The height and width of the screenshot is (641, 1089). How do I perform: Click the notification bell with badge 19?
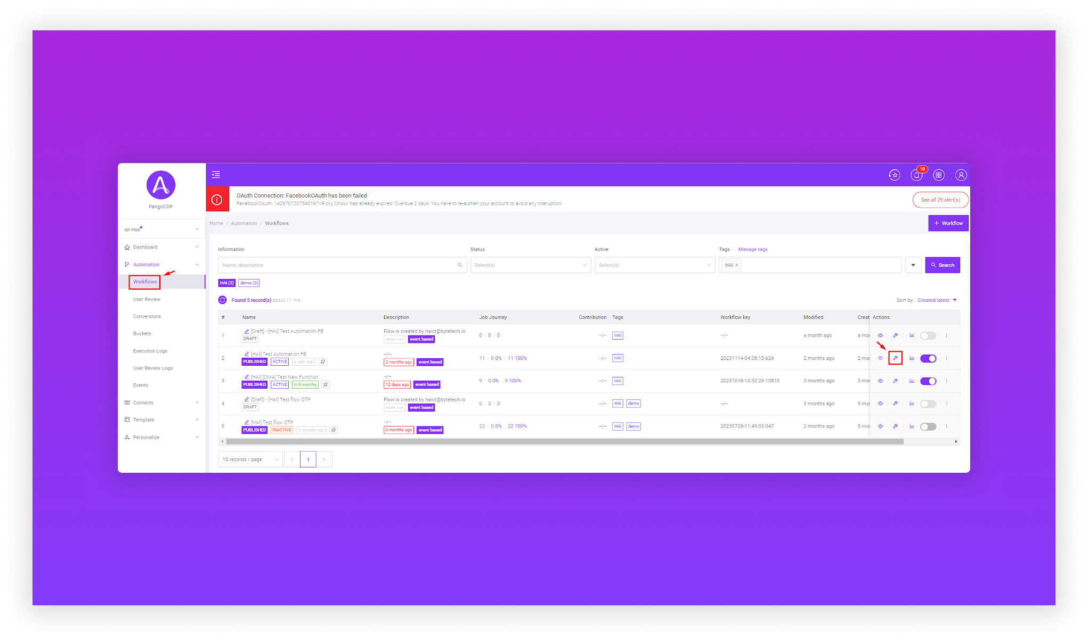916,175
